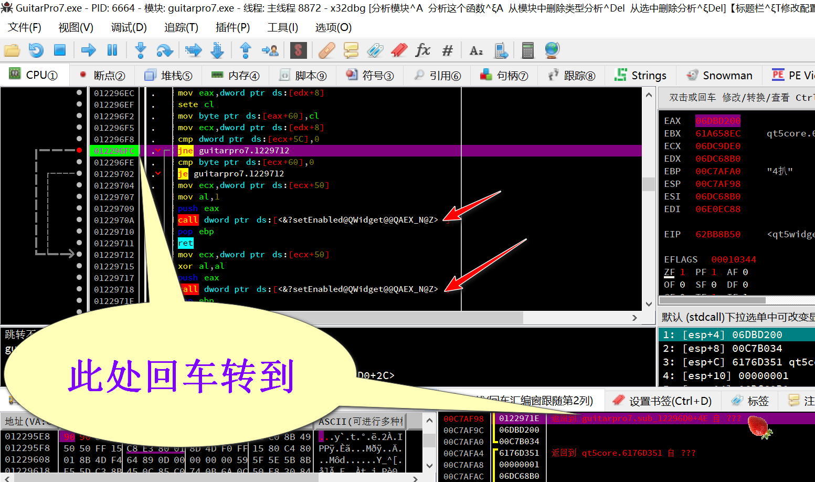815x482 pixels.
Task: Step over the current instruction
Action: click(x=165, y=50)
